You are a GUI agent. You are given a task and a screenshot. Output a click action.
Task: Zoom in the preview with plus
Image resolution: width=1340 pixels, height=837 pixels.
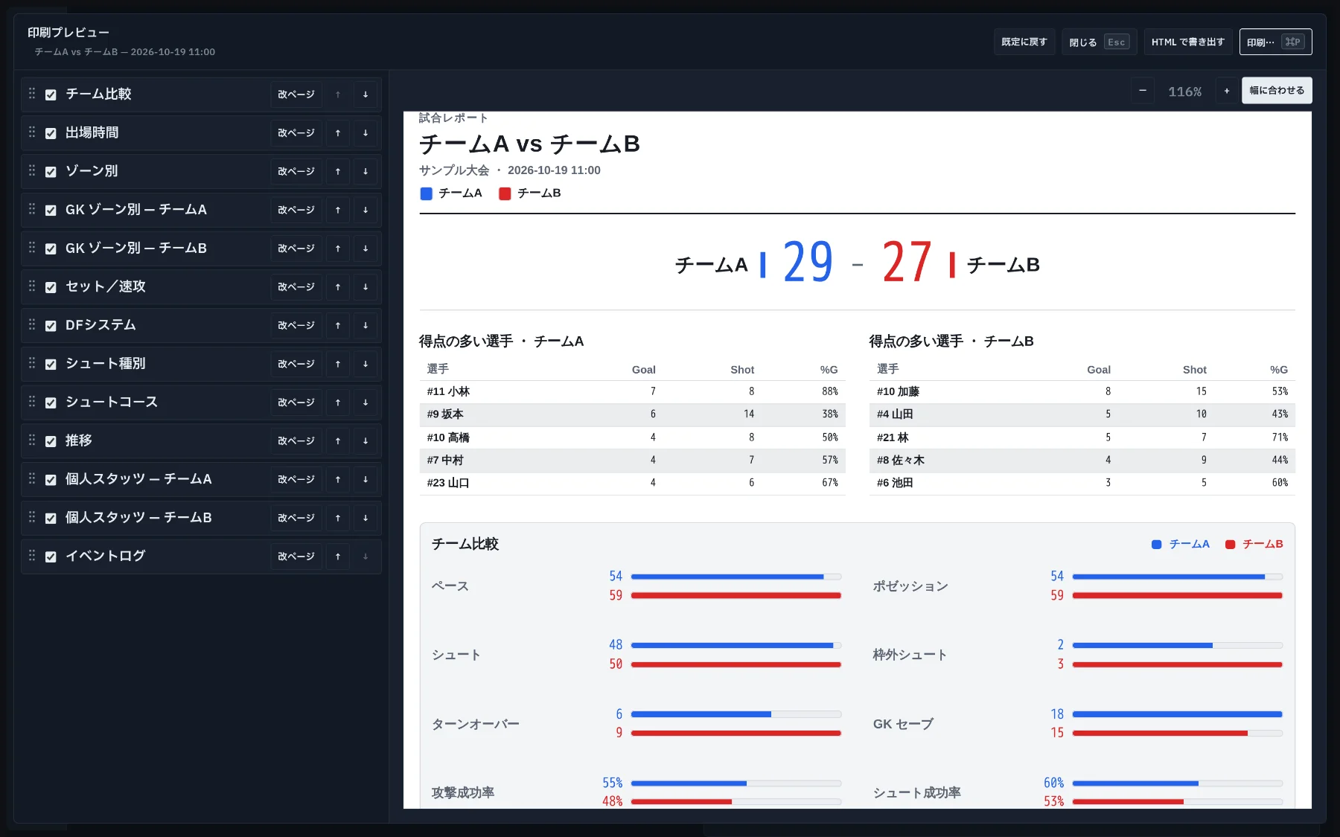coord(1227,91)
